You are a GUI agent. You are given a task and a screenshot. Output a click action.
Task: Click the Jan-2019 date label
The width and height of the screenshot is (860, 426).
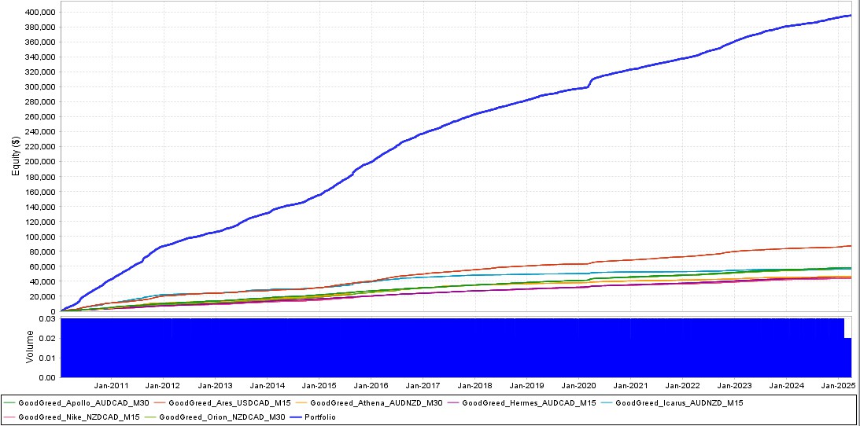pyautogui.click(x=526, y=385)
